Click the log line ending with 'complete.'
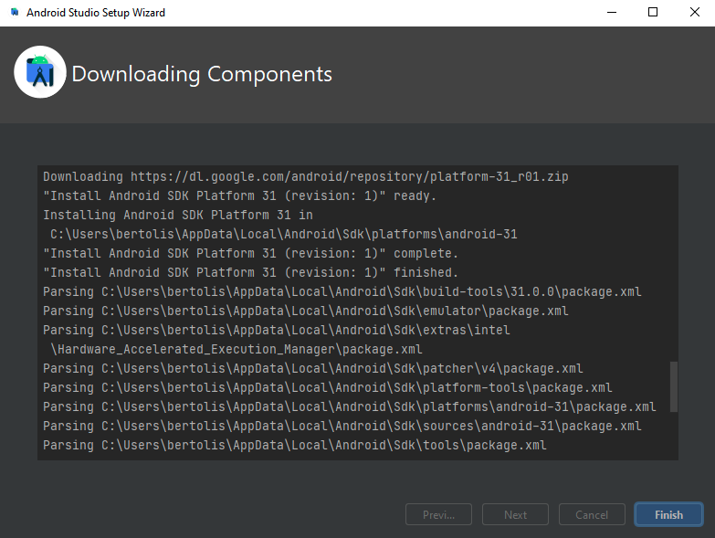Screen dimensions: 715x538 tap(250, 254)
